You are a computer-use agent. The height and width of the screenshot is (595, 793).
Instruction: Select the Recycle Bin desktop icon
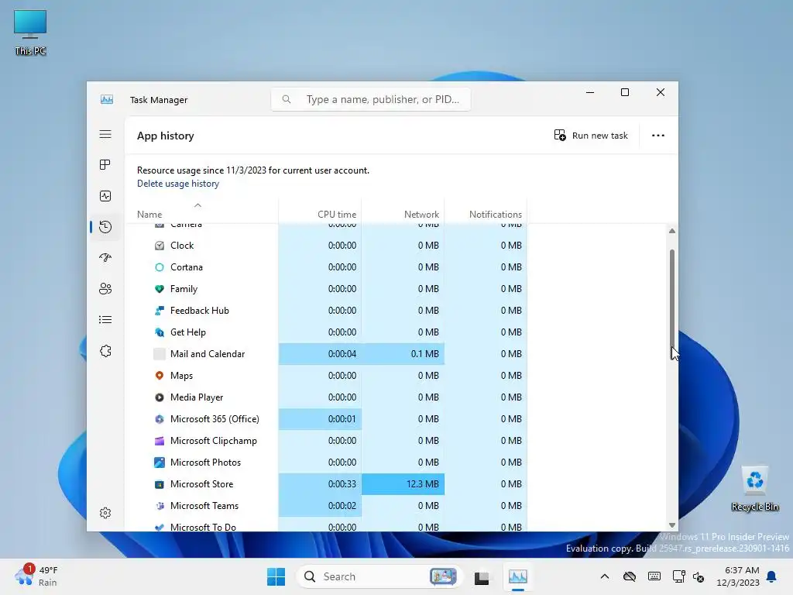(754, 489)
